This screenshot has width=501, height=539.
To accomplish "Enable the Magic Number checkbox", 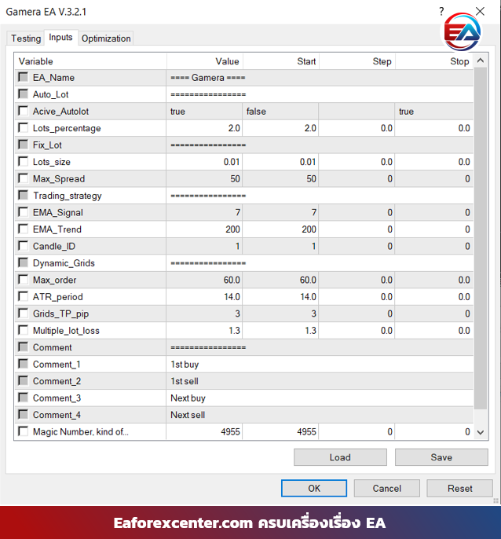I will tap(23, 431).
